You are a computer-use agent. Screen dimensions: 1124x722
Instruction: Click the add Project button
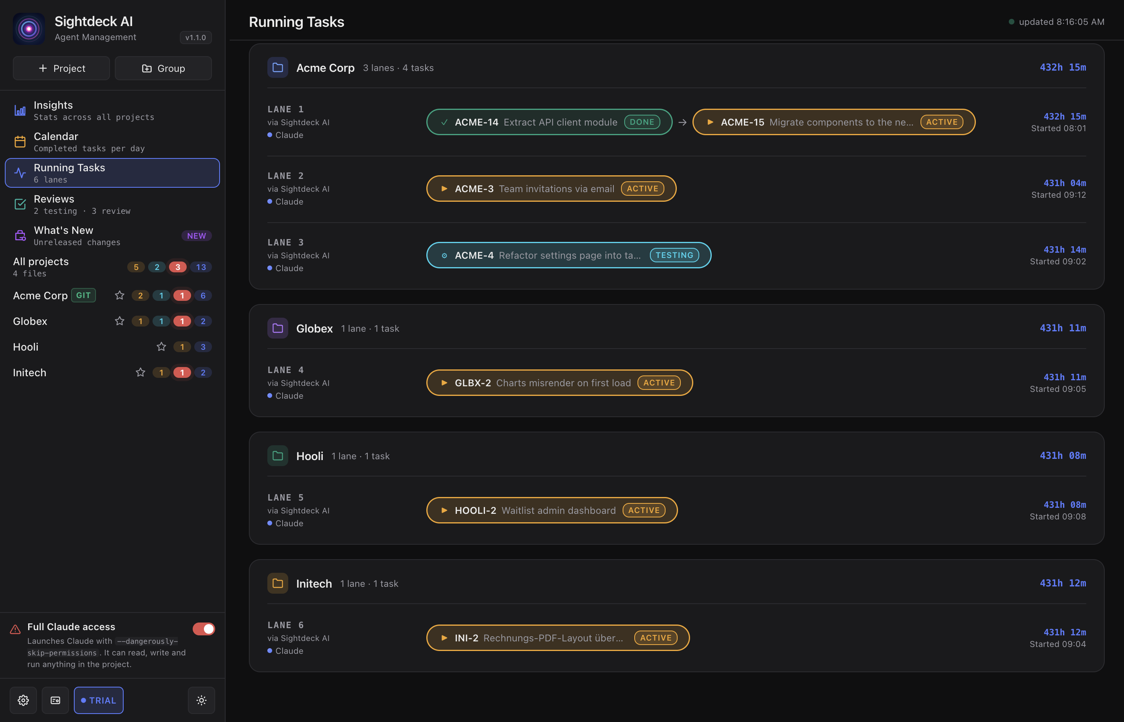coord(61,69)
